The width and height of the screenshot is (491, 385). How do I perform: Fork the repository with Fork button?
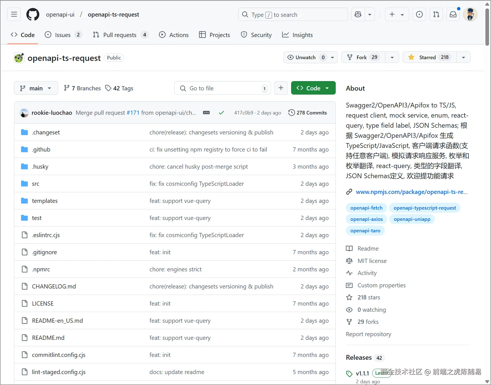(363, 57)
